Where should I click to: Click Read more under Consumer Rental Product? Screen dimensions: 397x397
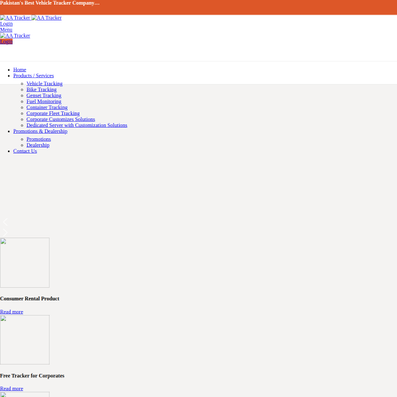[x=12, y=312]
